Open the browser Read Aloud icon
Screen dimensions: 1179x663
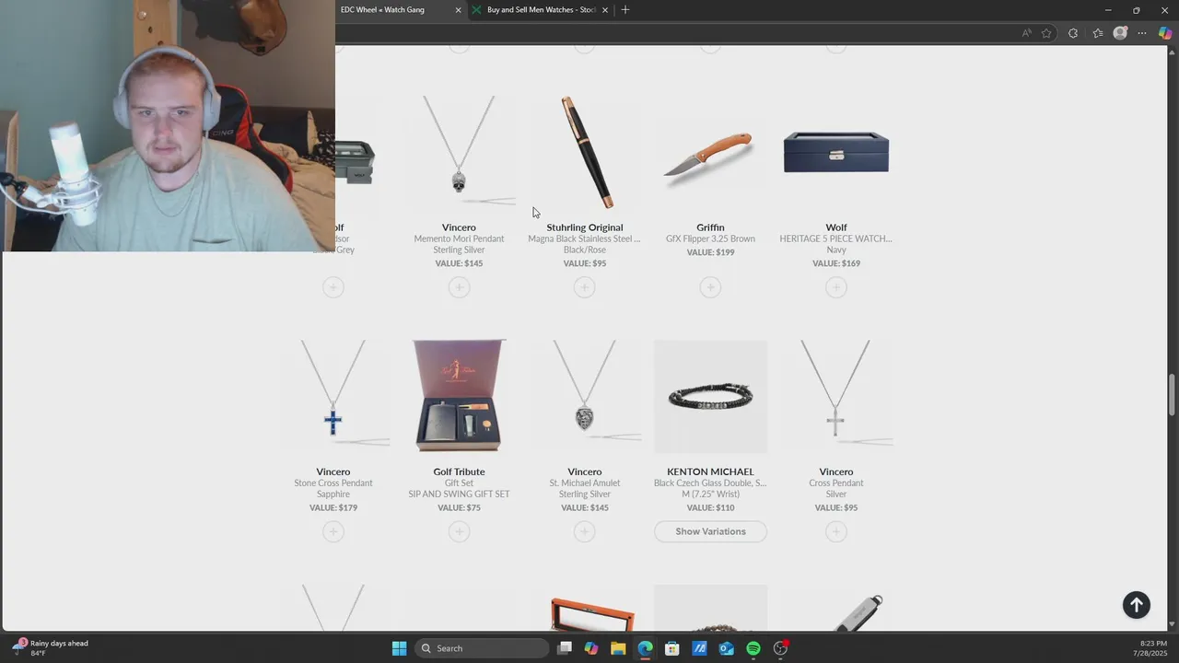1026,33
